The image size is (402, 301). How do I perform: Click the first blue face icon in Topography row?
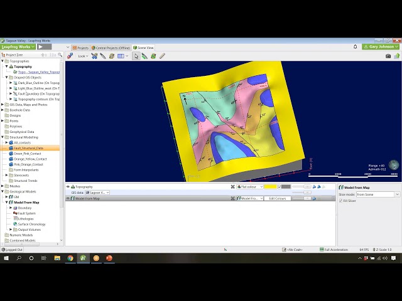pos(314,187)
